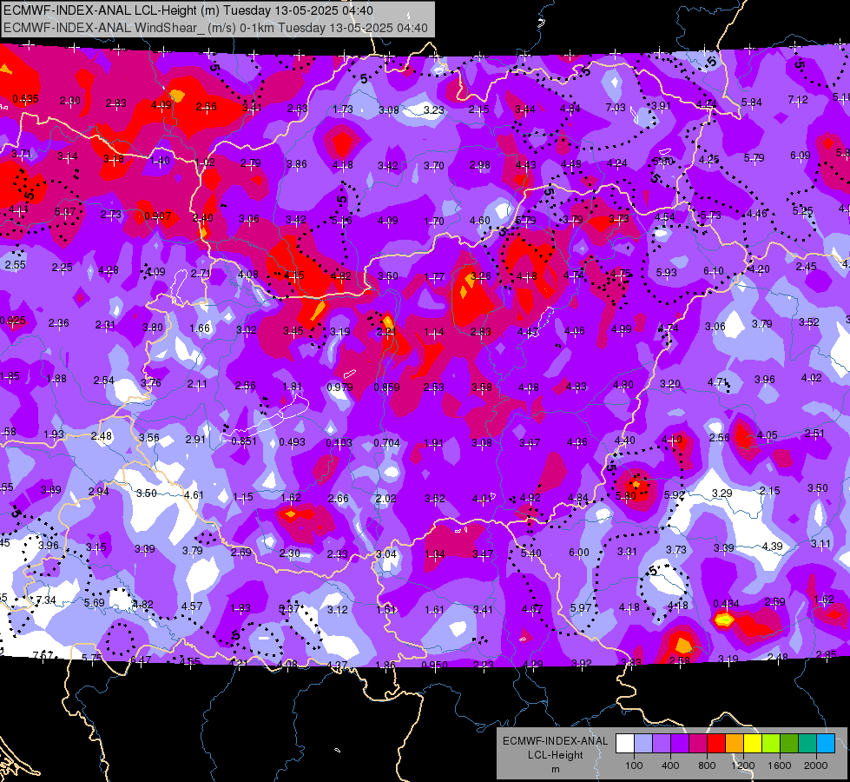Click the map value '0.859'

386,387
